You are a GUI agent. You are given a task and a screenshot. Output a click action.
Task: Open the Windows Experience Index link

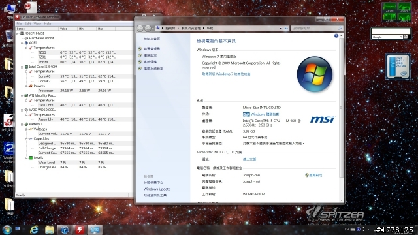[x=265, y=114]
